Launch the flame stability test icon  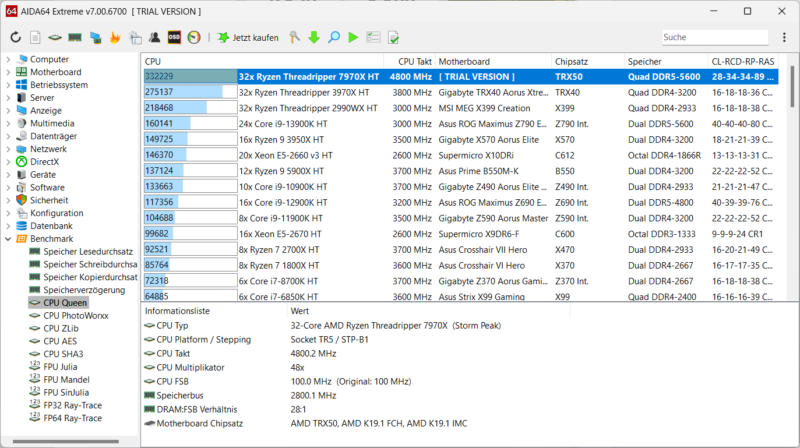pos(115,37)
